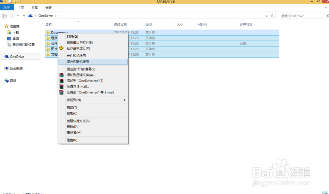The image size is (329, 194).
Task: Switch to the 主页 ribbon tab
Action: point(21,8)
